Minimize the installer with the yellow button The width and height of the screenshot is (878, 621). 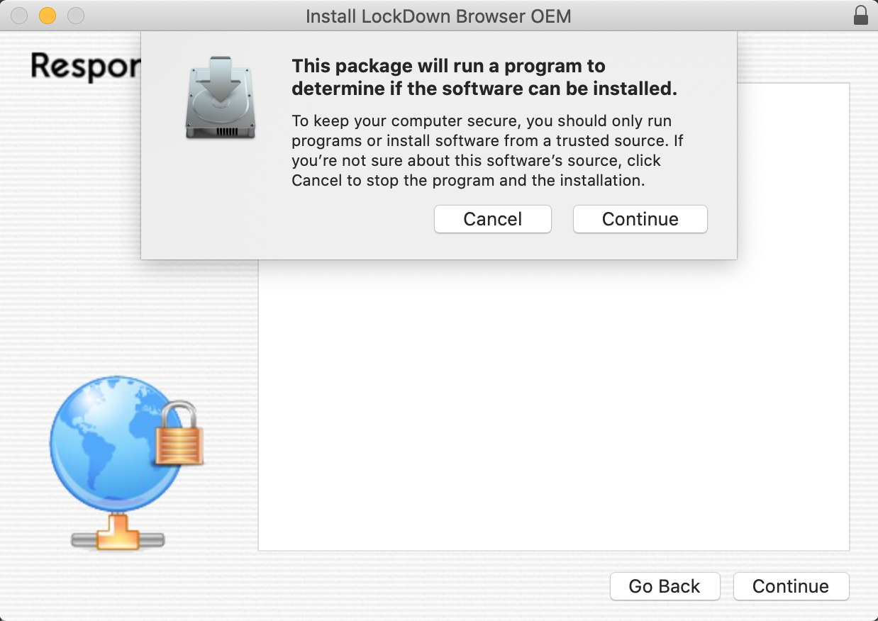point(48,15)
